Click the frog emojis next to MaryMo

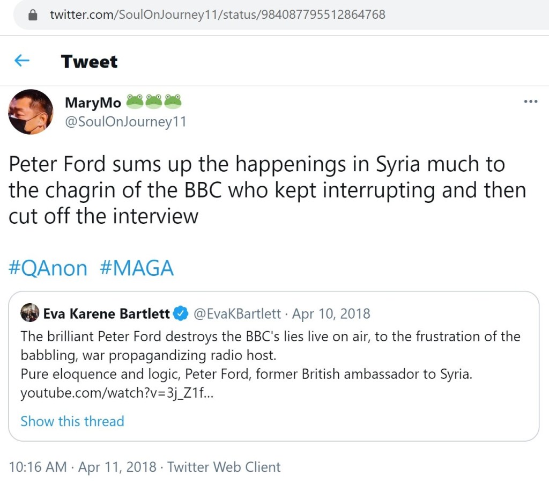tap(153, 101)
